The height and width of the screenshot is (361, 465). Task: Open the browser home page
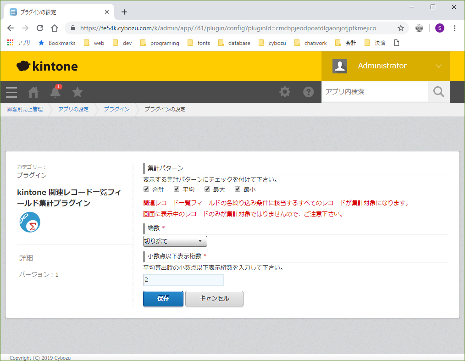(x=55, y=28)
